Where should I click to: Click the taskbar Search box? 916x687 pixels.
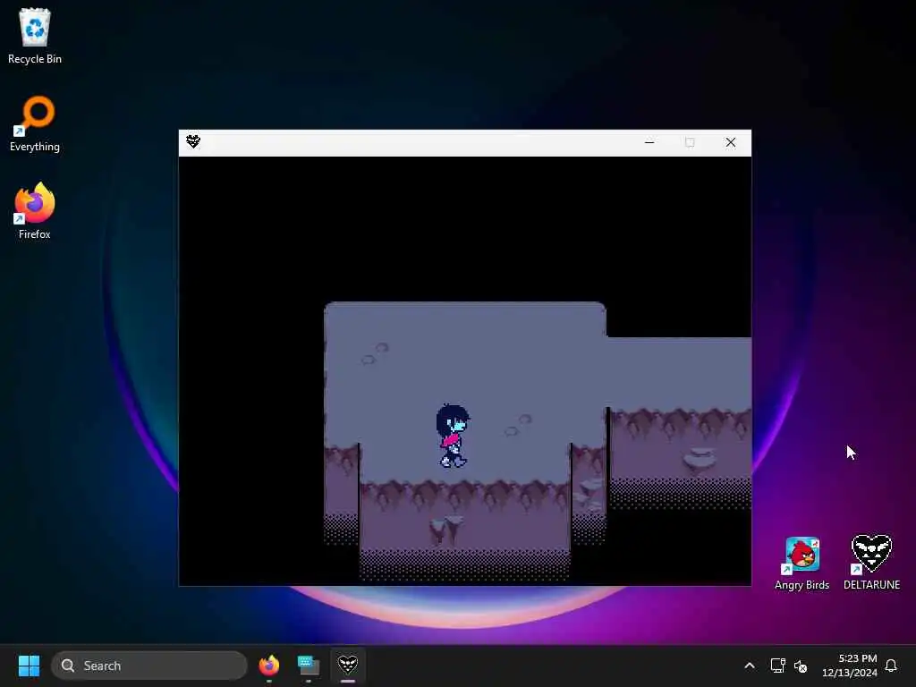pyautogui.click(x=149, y=666)
